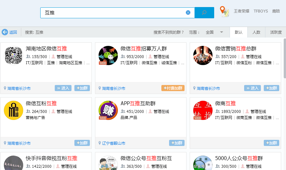The height and width of the screenshot is (170, 286).
Task: Click location pin in 湖南地区微信互推 card
Action: (5, 88)
